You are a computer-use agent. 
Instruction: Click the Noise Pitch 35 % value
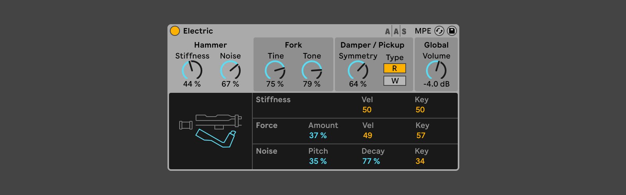click(x=318, y=161)
